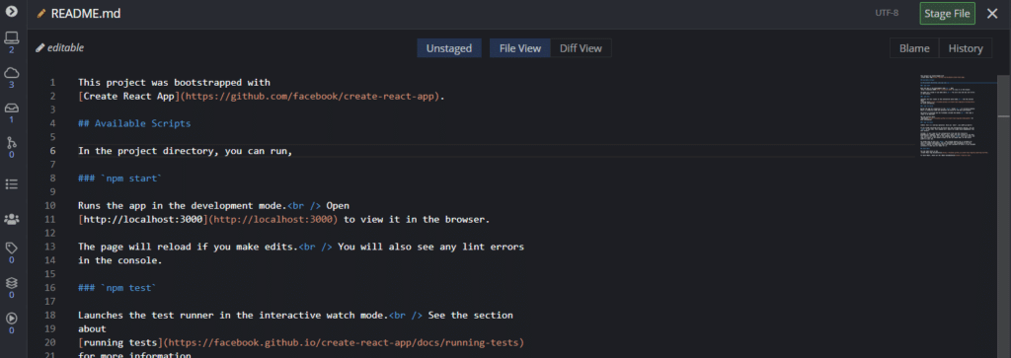
Task: Expand the left sidebar with arrow icon
Action: click(x=11, y=11)
